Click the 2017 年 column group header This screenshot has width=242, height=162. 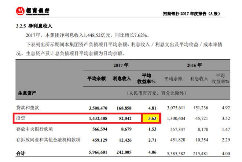(121, 65)
